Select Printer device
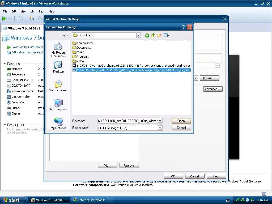This screenshot has width=272, height=204. point(25,108)
